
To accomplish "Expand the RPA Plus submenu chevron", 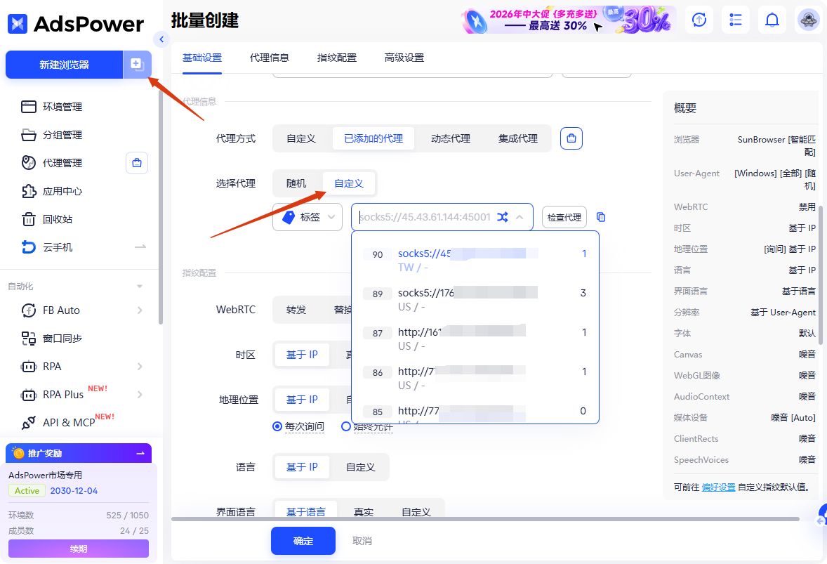I will point(140,394).
